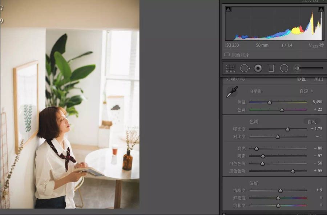Select the Graduated Filter tool
327x215 pixels.
[x=271, y=68]
